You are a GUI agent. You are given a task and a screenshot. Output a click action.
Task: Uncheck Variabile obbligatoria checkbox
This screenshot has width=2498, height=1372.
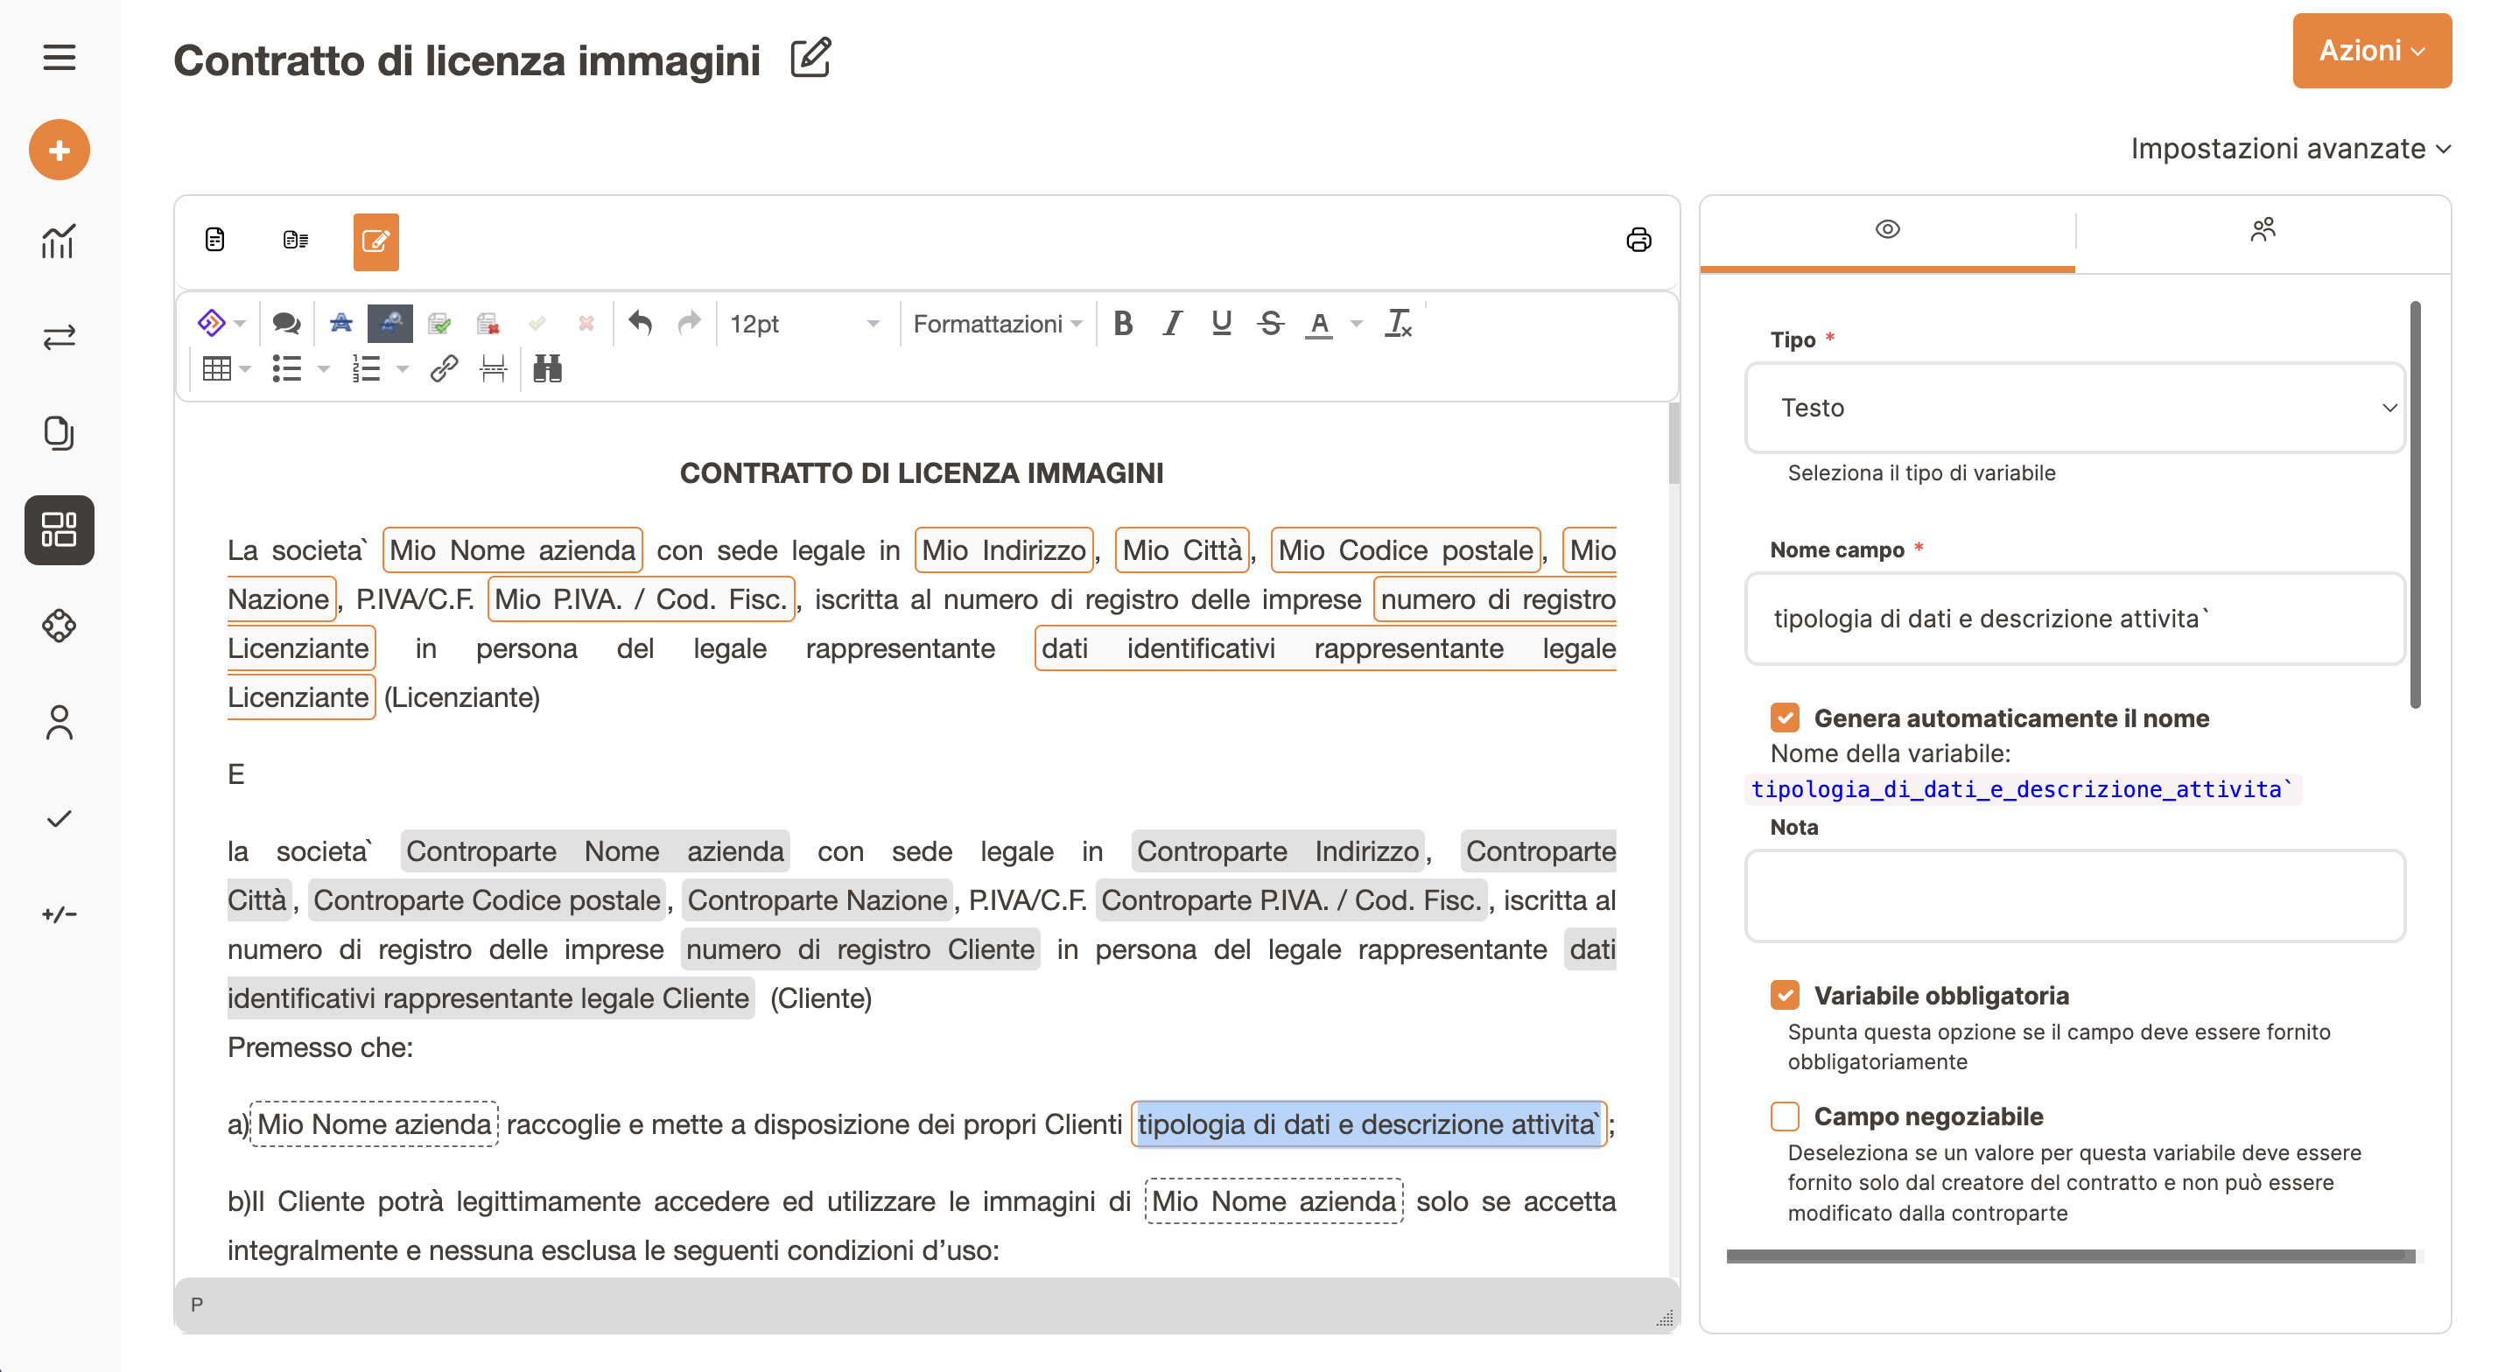pyautogui.click(x=1785, y=995)
